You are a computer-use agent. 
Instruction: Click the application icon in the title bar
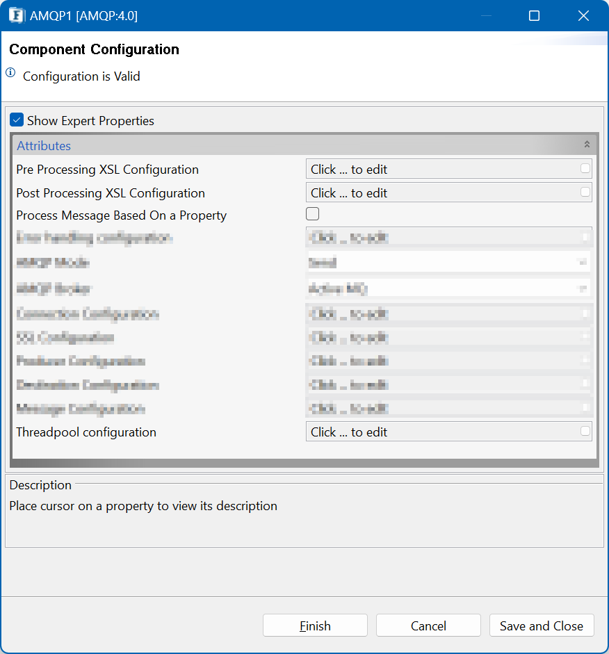tap(16, 15)
